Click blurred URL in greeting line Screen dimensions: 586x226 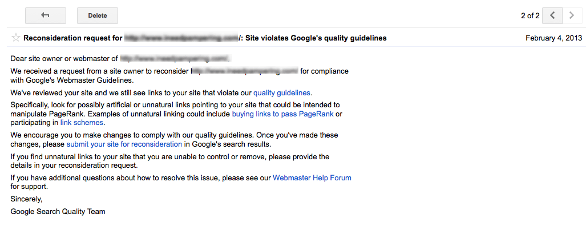click(x=175, y=58)
